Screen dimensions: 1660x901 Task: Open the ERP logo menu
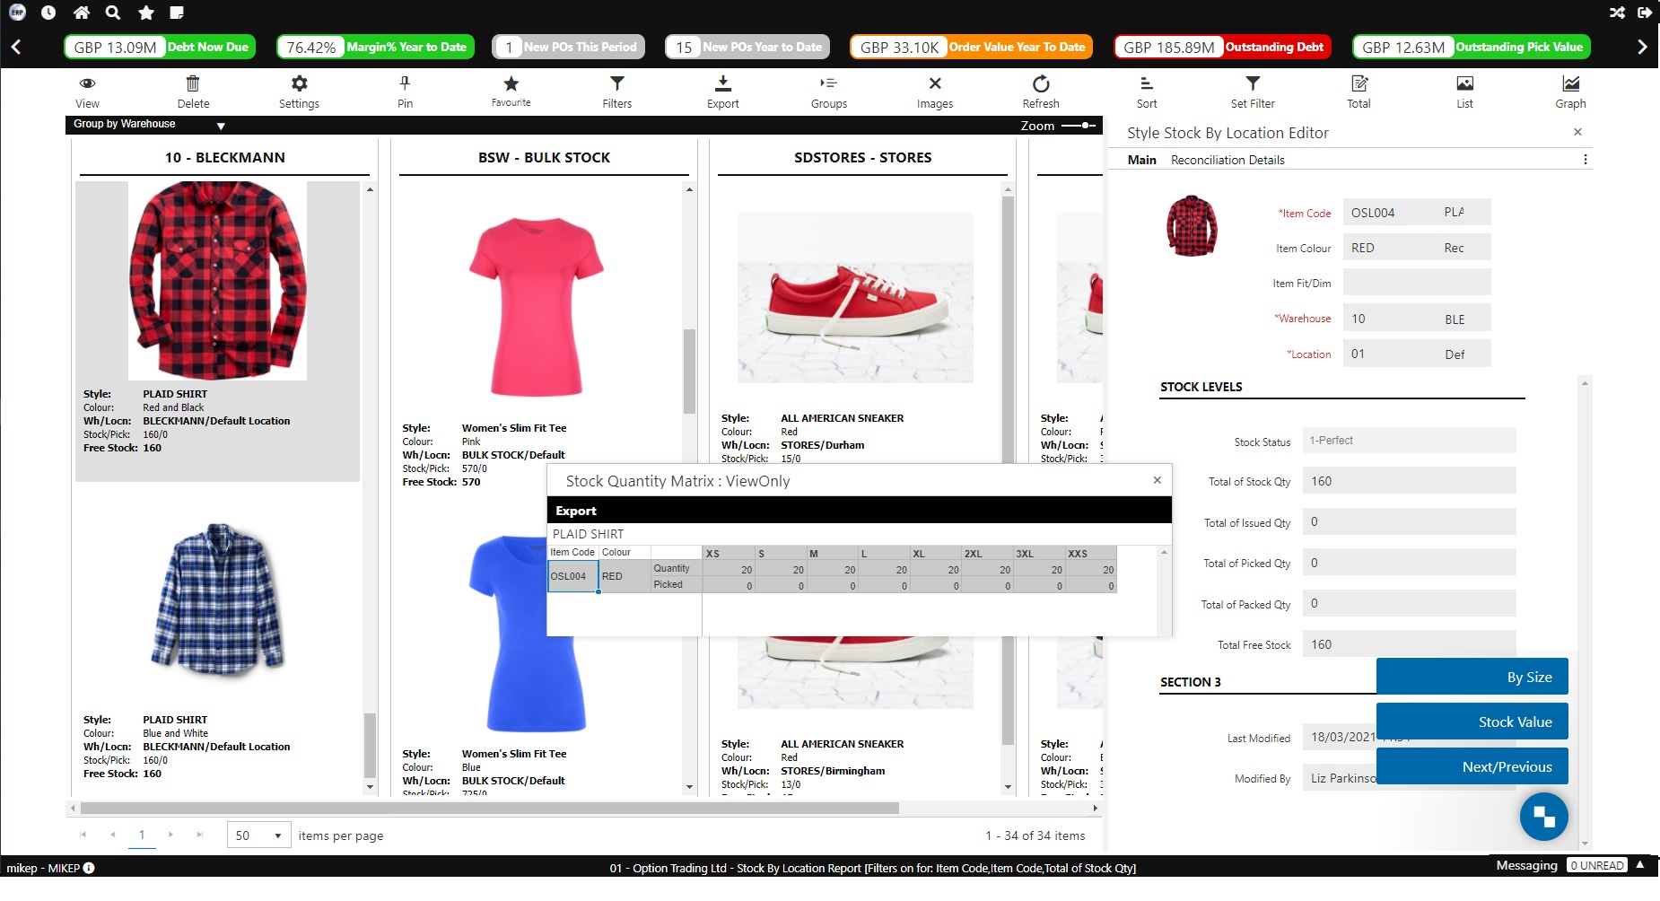tap(17, 13)
